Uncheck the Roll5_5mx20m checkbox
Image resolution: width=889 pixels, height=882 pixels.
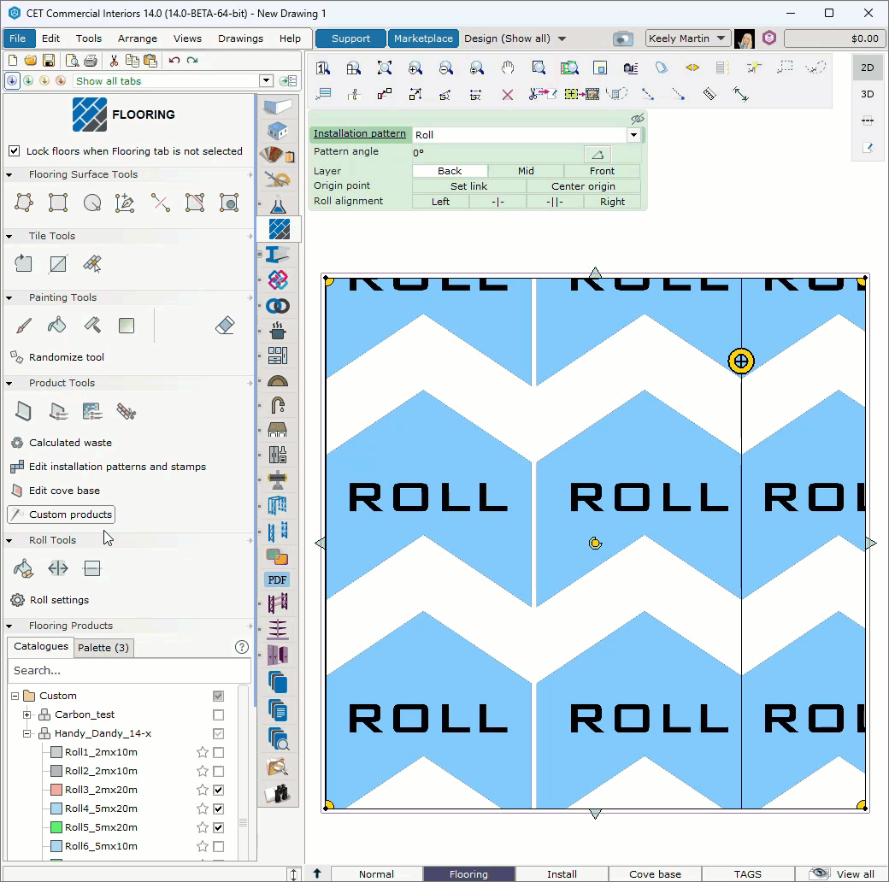pos(218,827)
